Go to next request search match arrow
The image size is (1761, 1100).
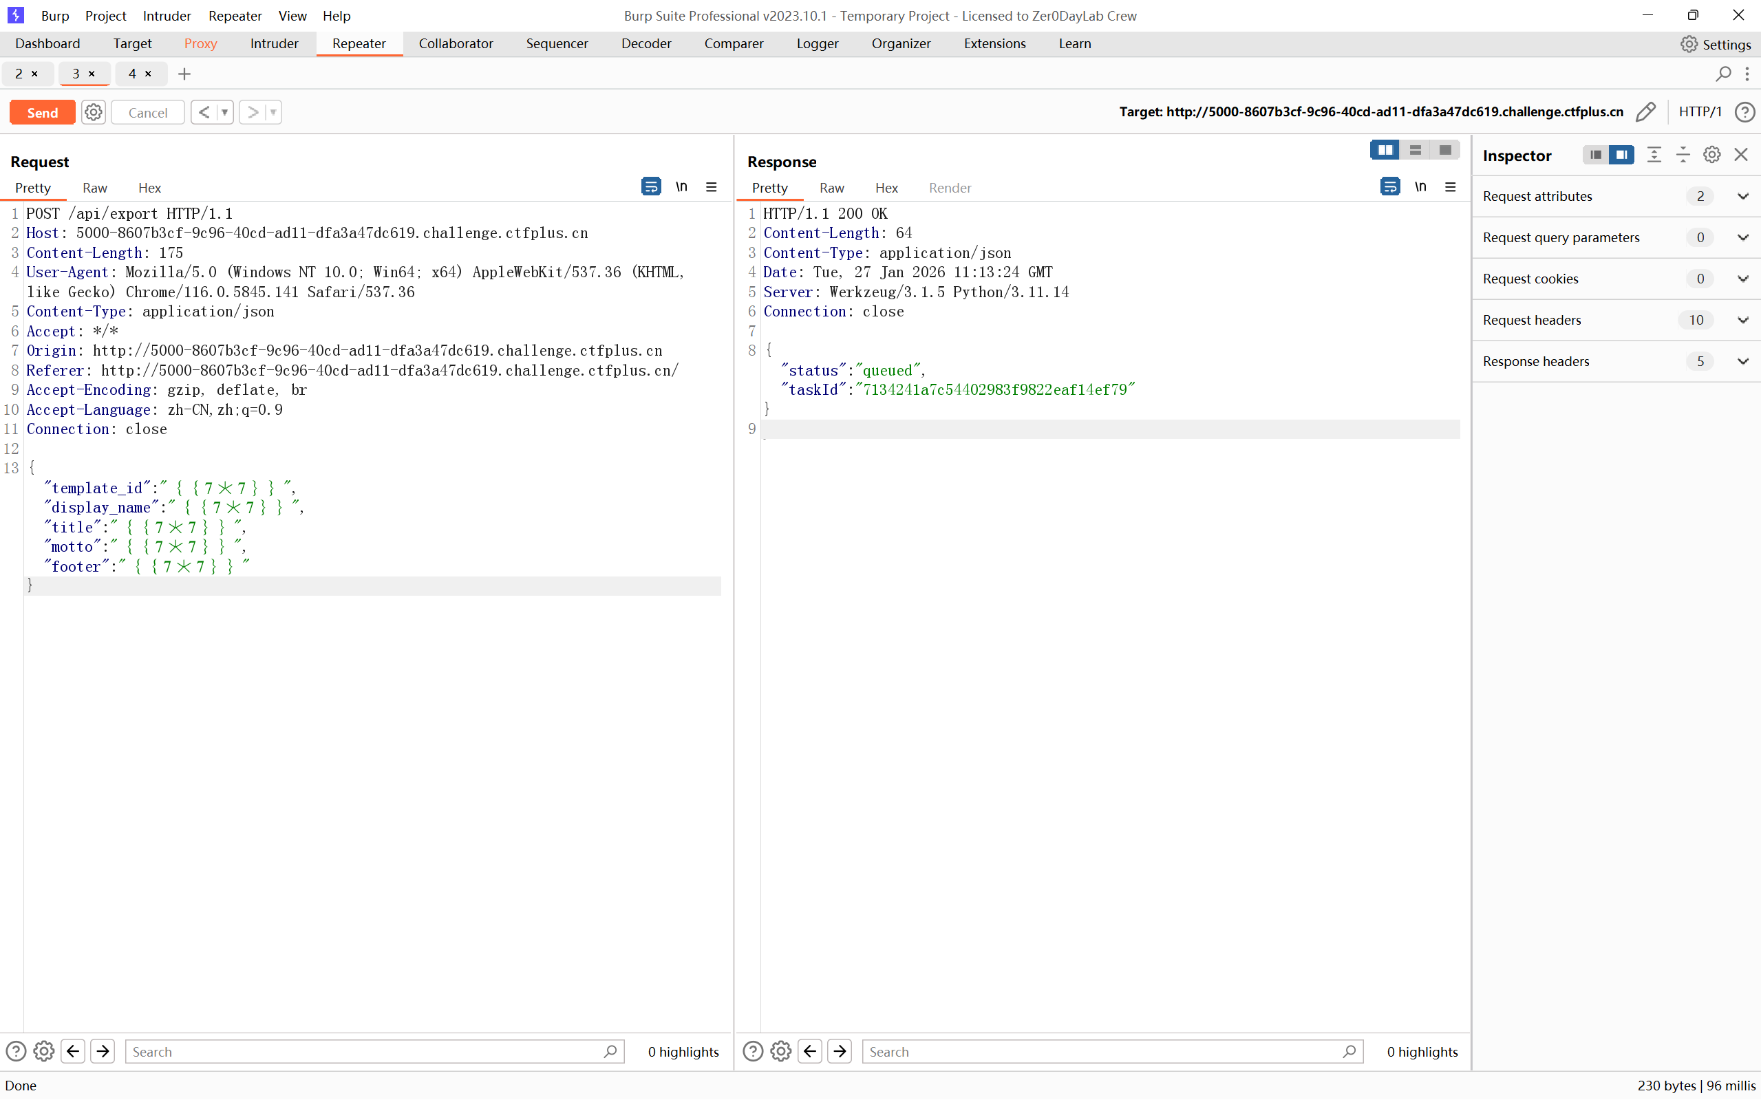[103, 1051]
